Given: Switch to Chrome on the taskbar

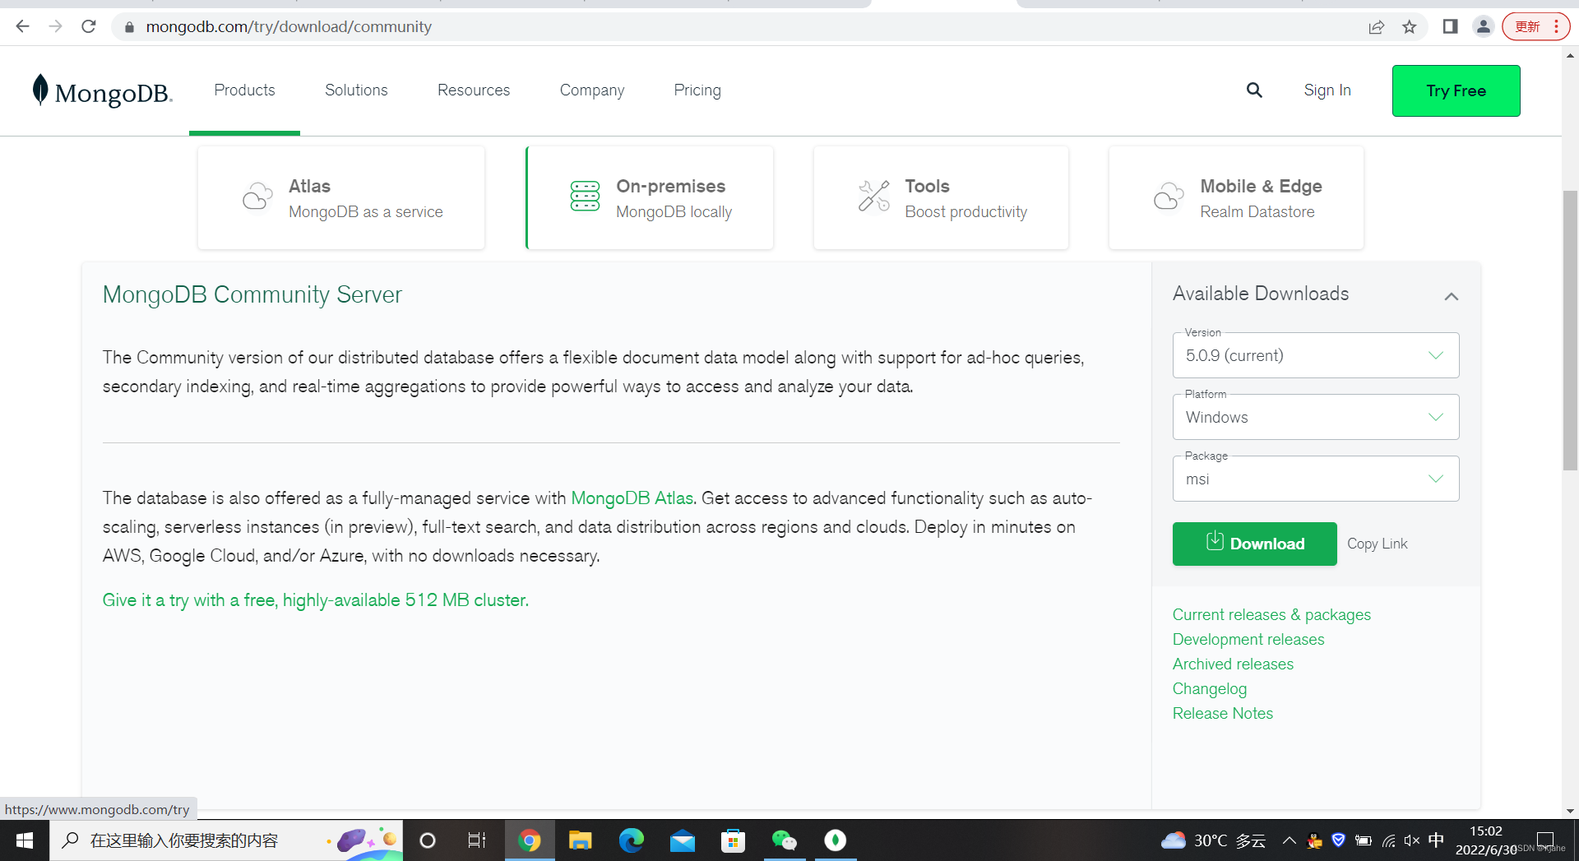Looking at the screenshot, I should [x=530, y=840].
